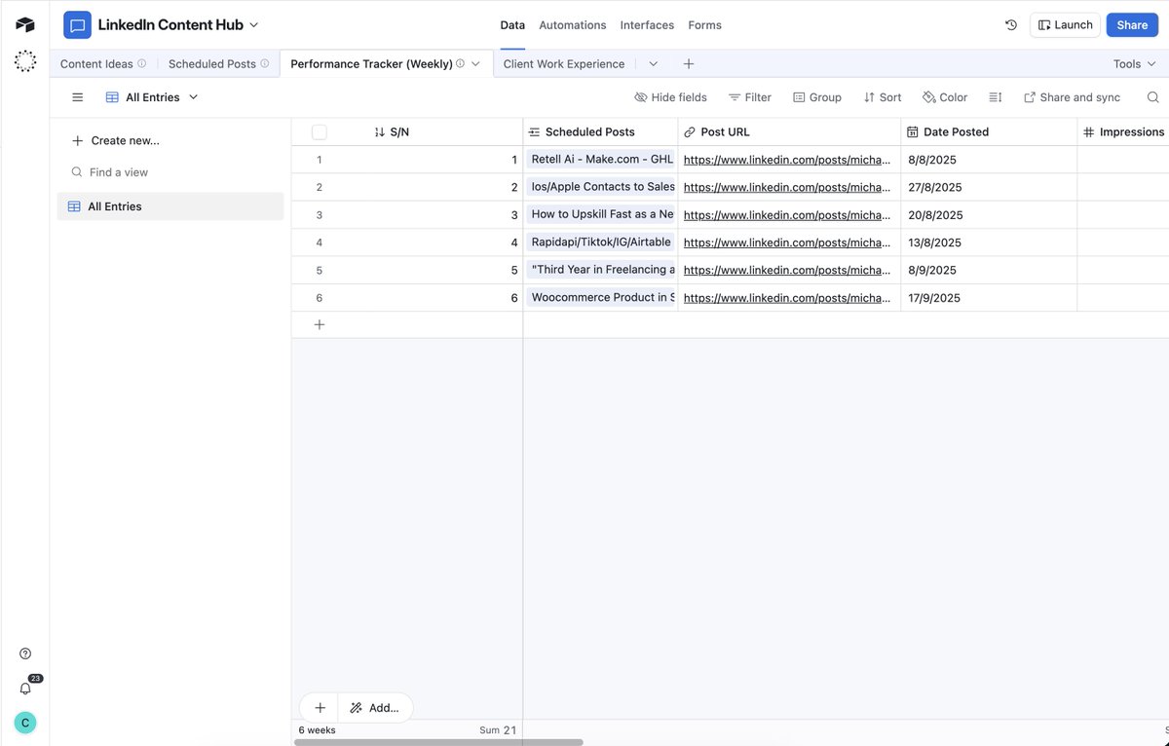Click the info icon on Content Ideas tab
Image resolution: width=1169 pixels, height=746 pixels.
click(141, 64)
